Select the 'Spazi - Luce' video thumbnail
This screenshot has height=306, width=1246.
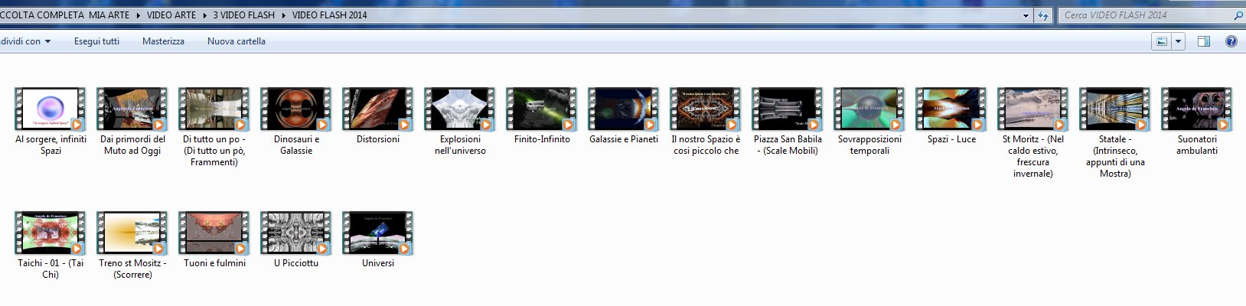coord(951,109)
